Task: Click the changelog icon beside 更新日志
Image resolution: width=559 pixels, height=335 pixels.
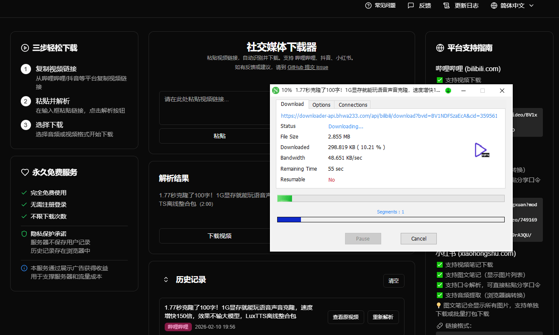Action: 446,5
